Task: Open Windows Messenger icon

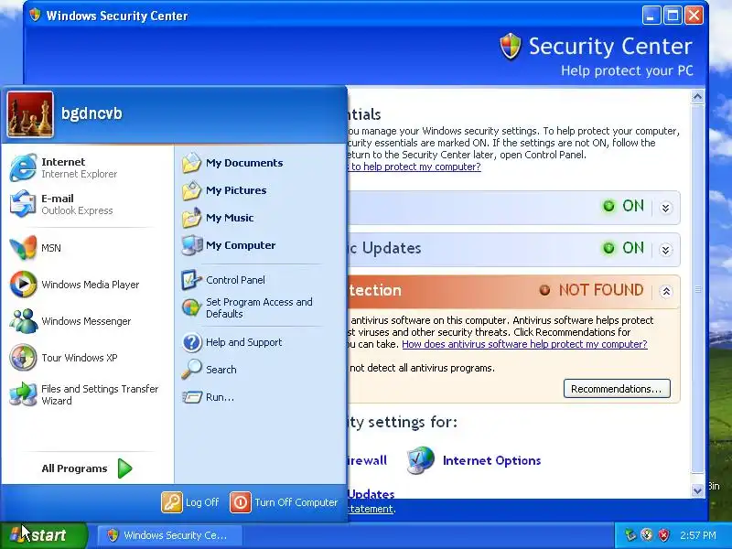Action: coord(22,321)
